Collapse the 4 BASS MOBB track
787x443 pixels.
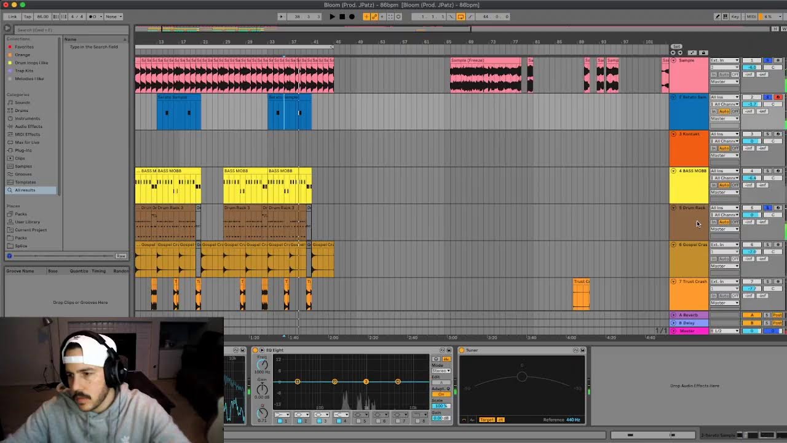click(673, 171)
